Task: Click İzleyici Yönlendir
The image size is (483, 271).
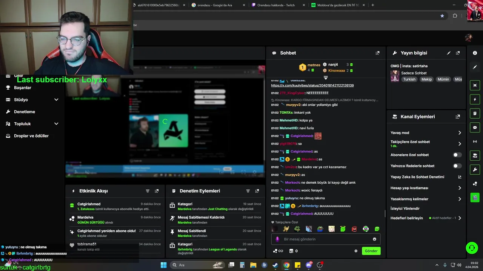Action: [405, 209]
